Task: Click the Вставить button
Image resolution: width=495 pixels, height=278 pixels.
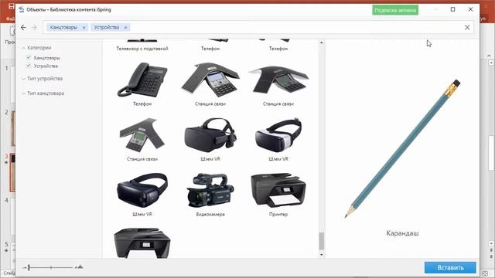Action: (x=450, y=268)
